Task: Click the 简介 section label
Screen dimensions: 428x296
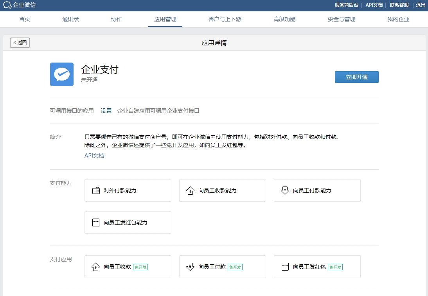Action: pyautogui.click(x=56, y=137)
